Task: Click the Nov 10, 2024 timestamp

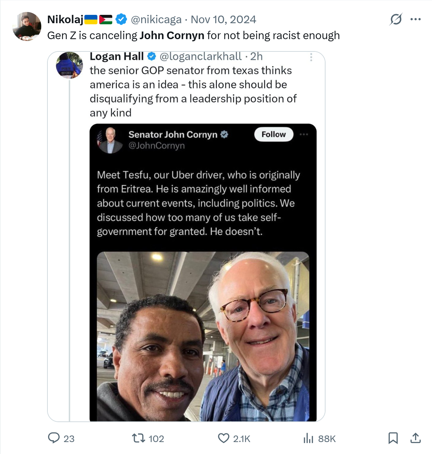Action: [223, 20]
